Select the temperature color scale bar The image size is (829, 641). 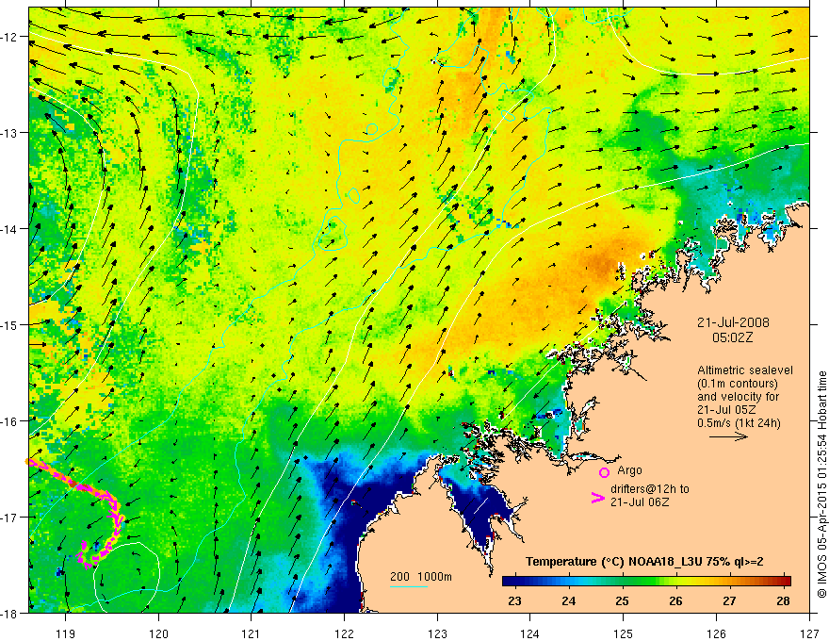tap(646, 581)
